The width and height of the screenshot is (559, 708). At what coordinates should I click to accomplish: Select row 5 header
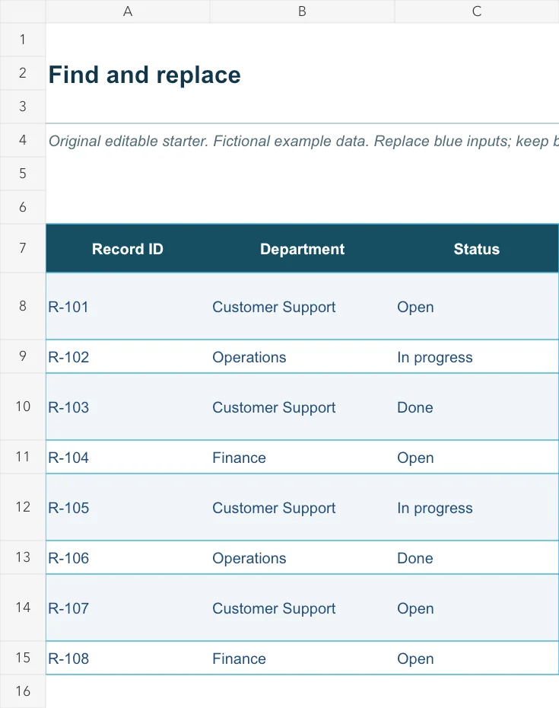point(23,174)
